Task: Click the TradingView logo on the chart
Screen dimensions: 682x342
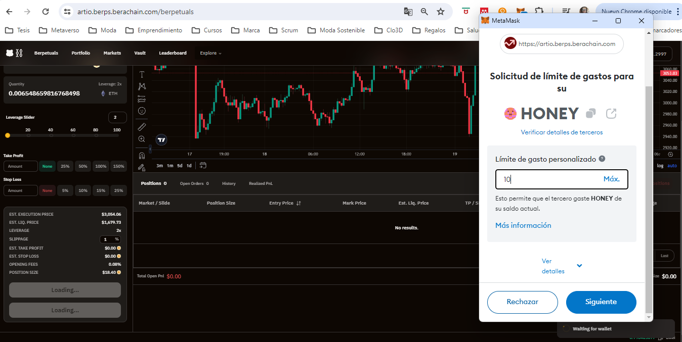Action: coord(161,140)
